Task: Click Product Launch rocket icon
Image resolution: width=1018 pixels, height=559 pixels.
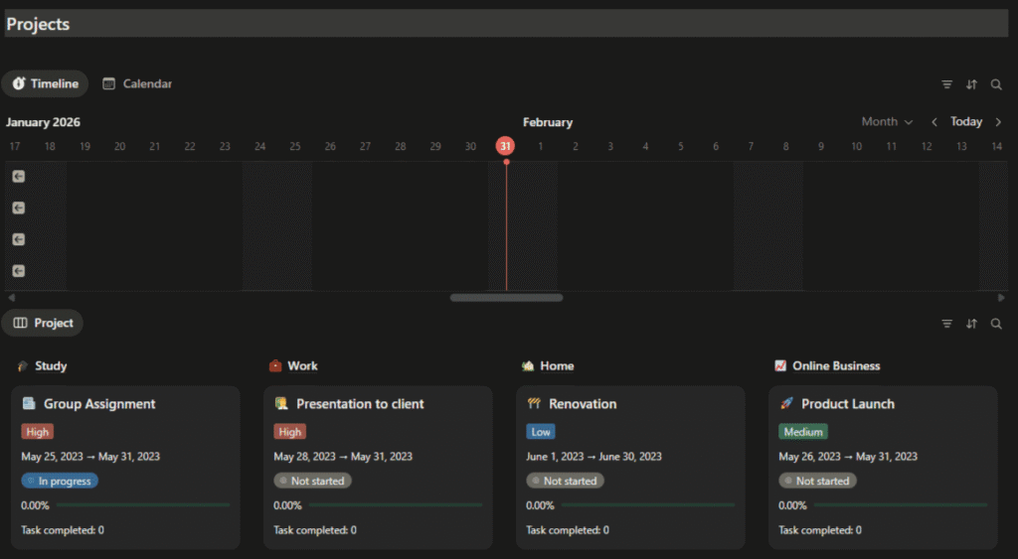Action: [786, 403]
